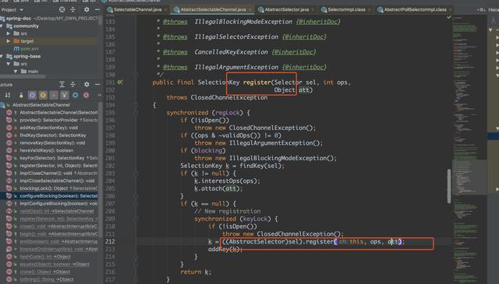499x284 pixels.
Task: Collapse the spring-base module node
Action: (x=2, y=56)
